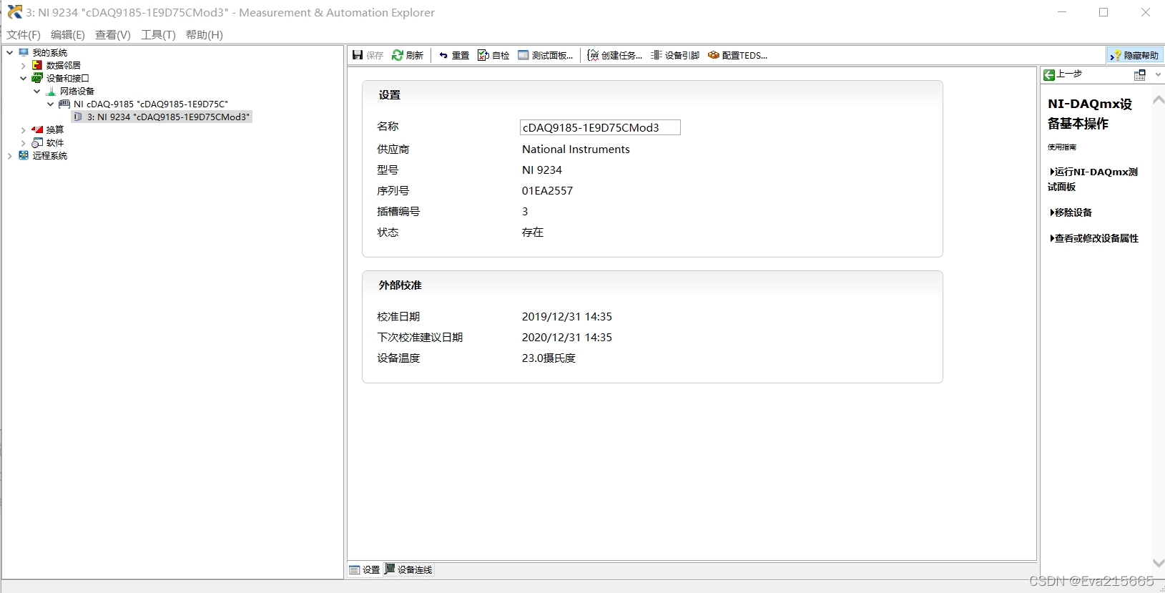The height and width of the screenshot is (593, 1165).
Task: Show the 设备引脚 device pinout
Action: (x=675, y=55)
